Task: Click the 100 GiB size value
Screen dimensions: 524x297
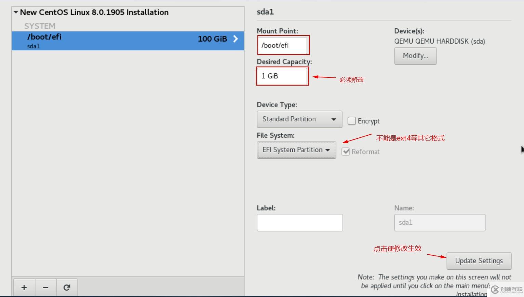Action: tap(212, 39)
